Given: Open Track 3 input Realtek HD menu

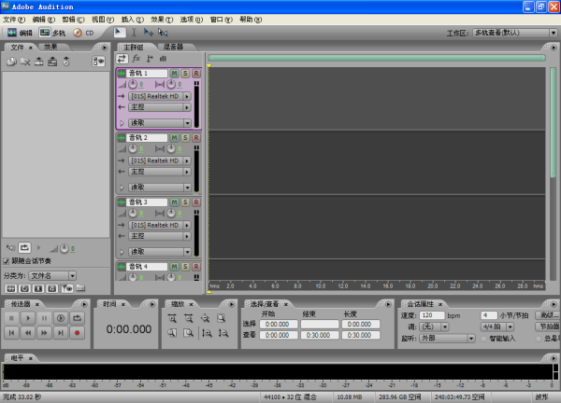Looking at the screenshot, I should (160, 225).
